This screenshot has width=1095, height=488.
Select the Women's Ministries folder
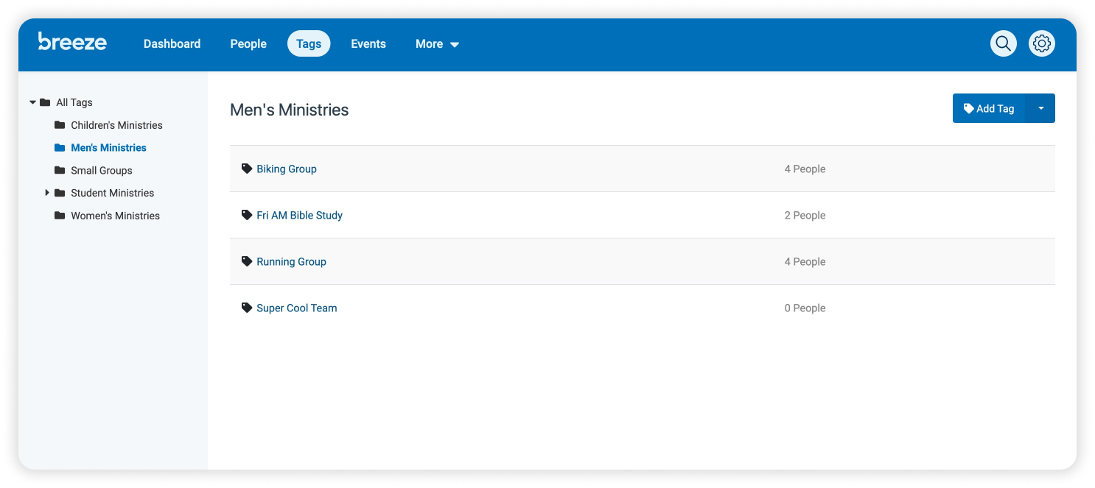point(115,216)
